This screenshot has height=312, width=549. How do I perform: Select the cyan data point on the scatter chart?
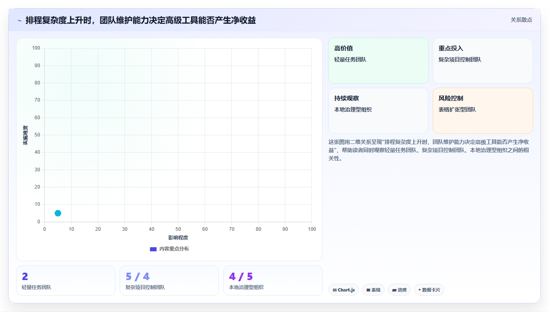click(x=58, y=213)
